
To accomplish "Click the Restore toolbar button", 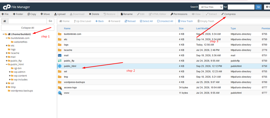I will pyautogui.click(x=109, y=14).
